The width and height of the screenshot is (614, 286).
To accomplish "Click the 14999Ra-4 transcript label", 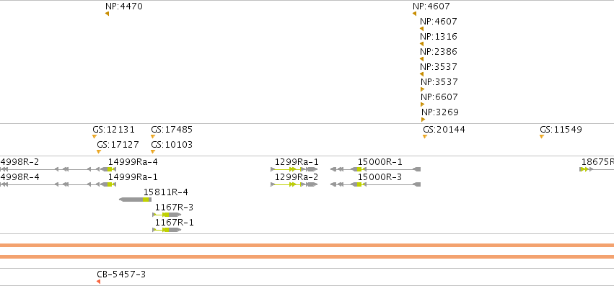I will pyautogui.click(x=133, y=162).
